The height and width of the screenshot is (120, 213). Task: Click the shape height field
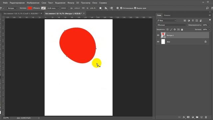tap(93, 8)
